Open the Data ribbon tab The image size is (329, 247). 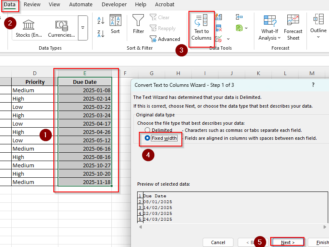pyautogui.click(x=10, y=5)
